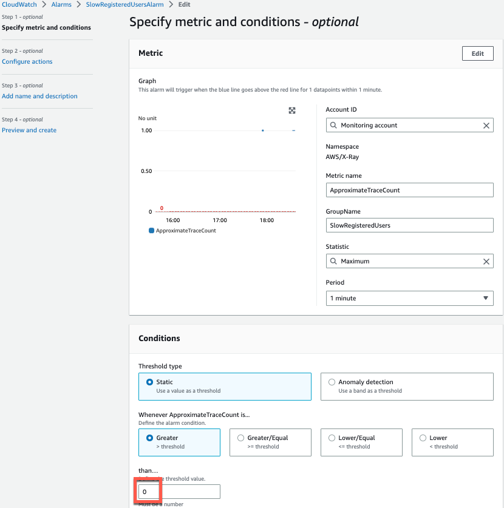Click the ApproximateTraceCount legend label
This screenshot has height=508, width=504.
click(x=186, y=231)
